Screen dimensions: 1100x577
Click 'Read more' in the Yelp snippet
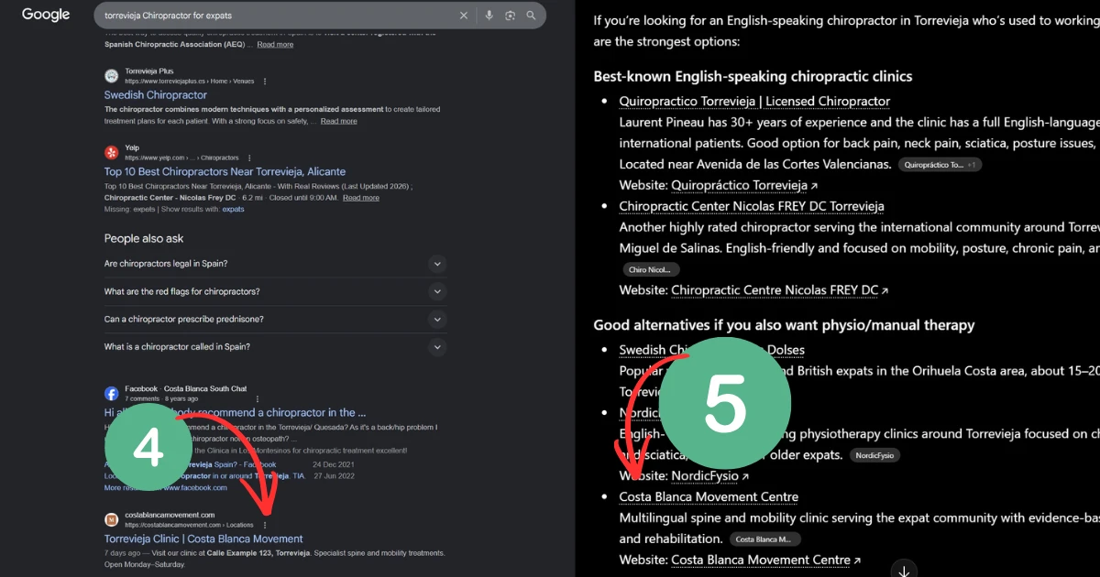coord(360,197)
